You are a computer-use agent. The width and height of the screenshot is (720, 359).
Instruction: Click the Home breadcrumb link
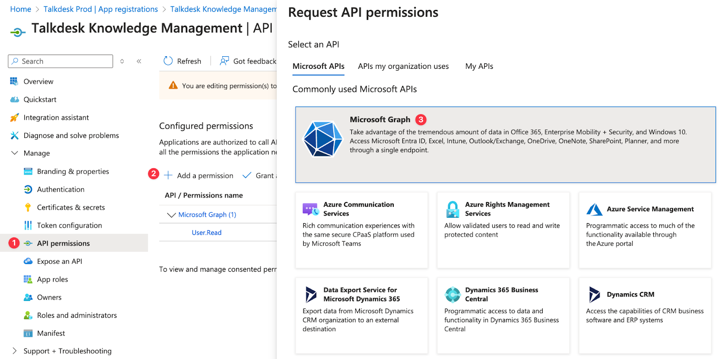pos(21,9)
